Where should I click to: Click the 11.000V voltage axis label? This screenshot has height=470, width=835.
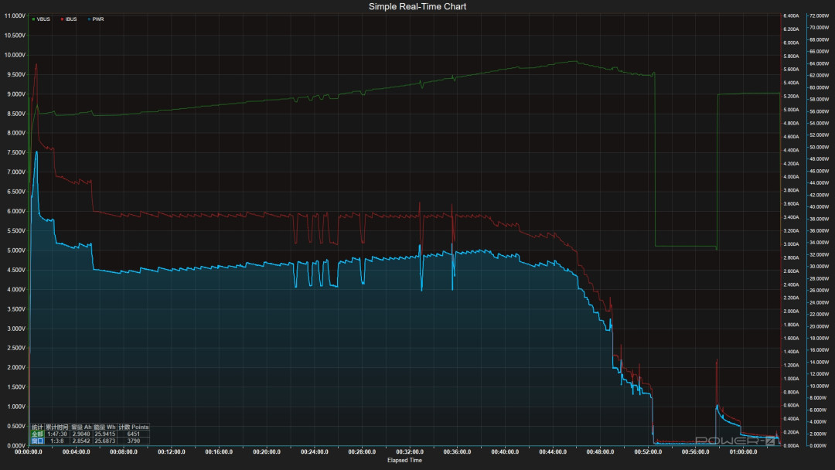pyautogui.click(x=15, y=16)
